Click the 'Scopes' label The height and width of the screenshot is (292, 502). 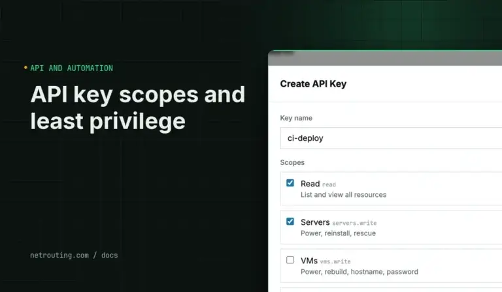292,162
